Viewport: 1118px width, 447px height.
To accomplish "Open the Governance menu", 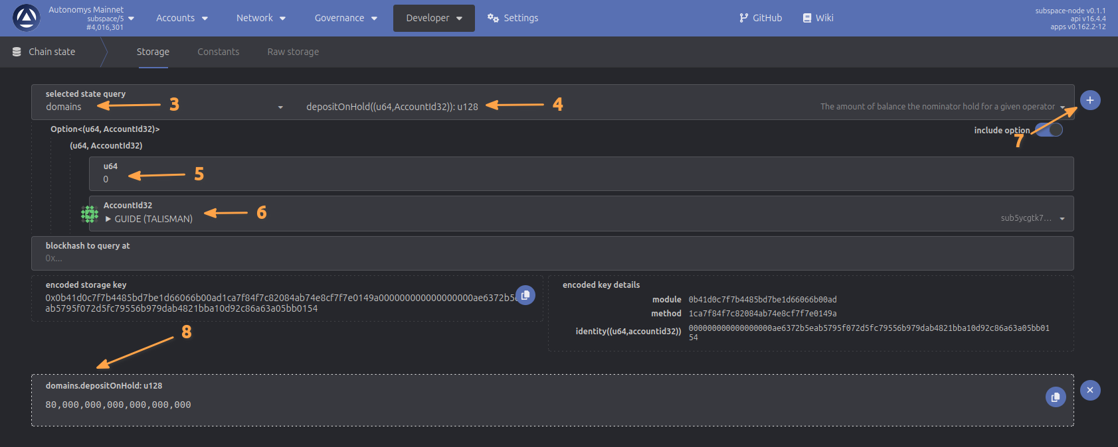I will pos(345,18).
